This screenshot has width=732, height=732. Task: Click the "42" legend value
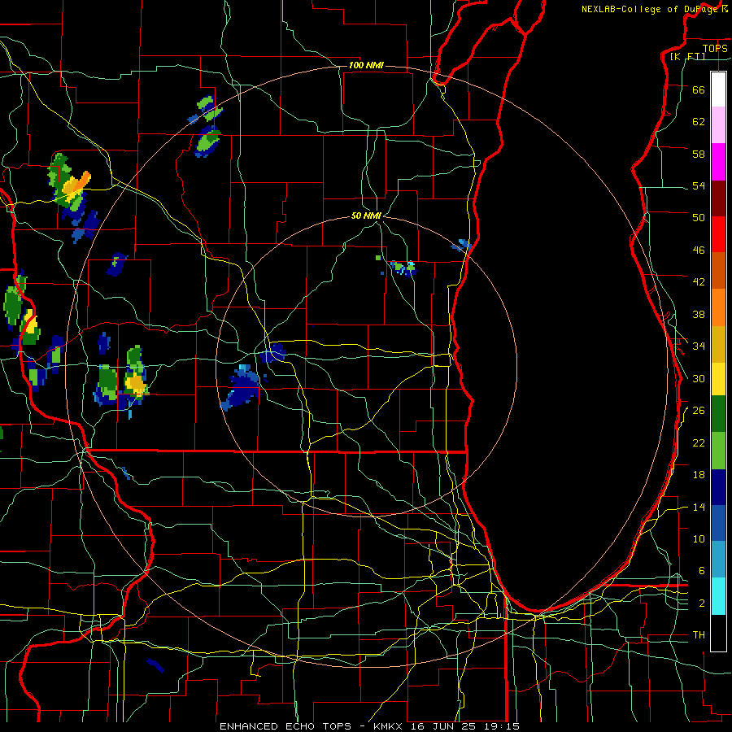(699, 282)
